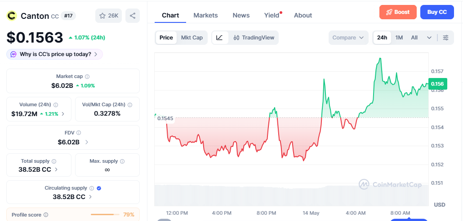Click the AI icon beside price question
463x221 pixels.
pyautogui.click(x=13, y=54)
